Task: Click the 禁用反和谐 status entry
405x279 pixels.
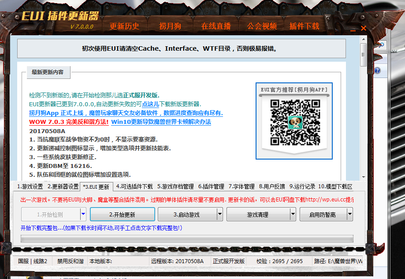Action: [x=70, y=261]
